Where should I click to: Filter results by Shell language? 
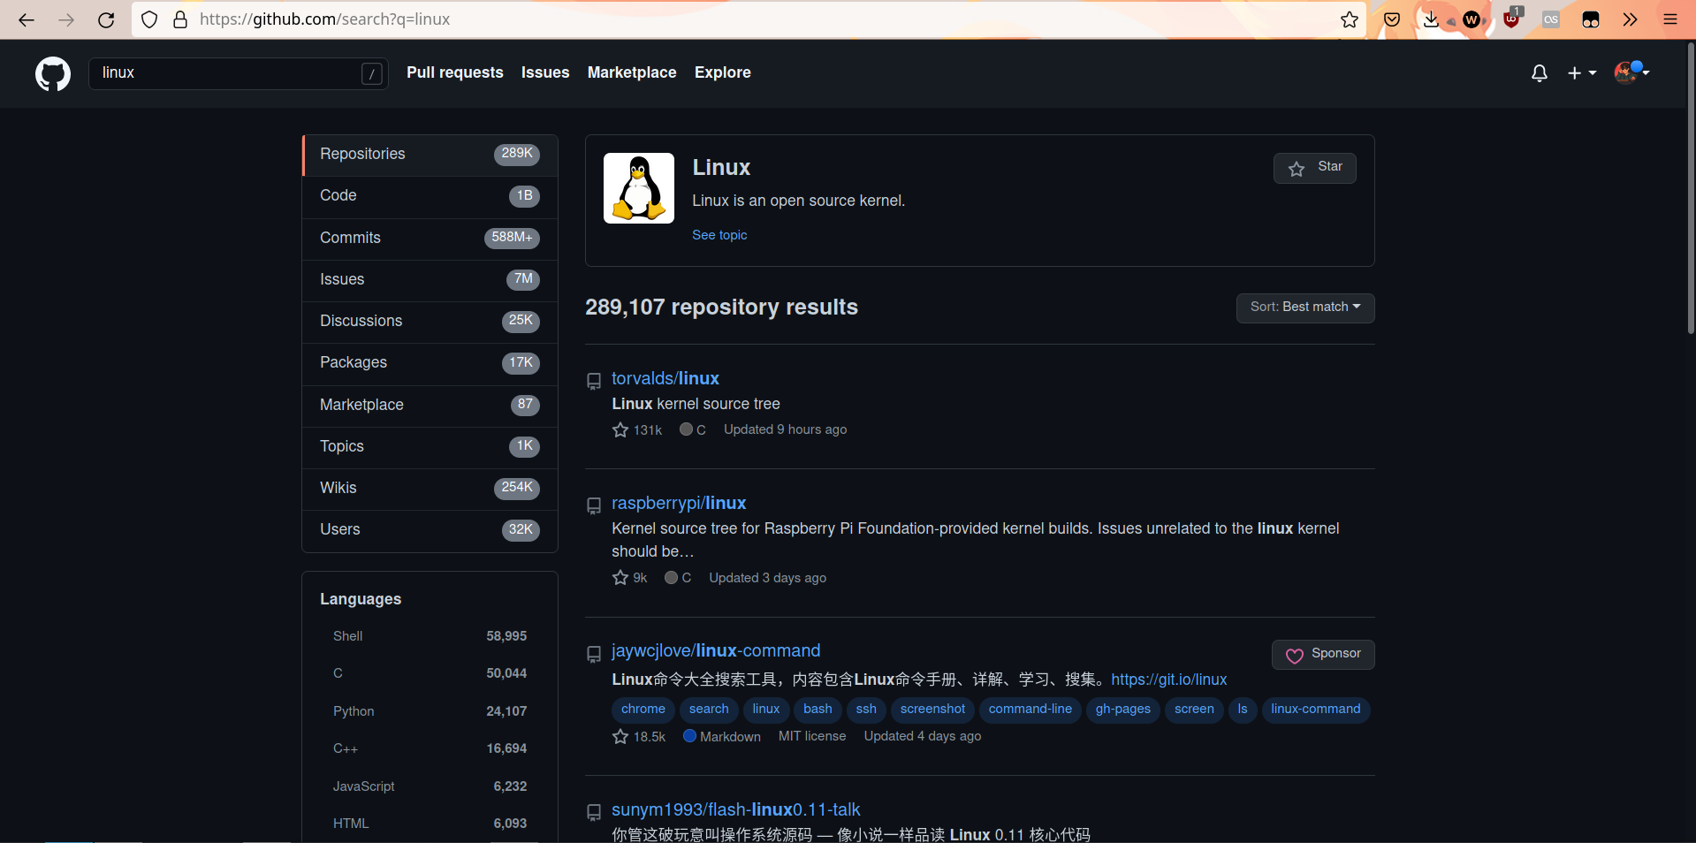point(430,636)
